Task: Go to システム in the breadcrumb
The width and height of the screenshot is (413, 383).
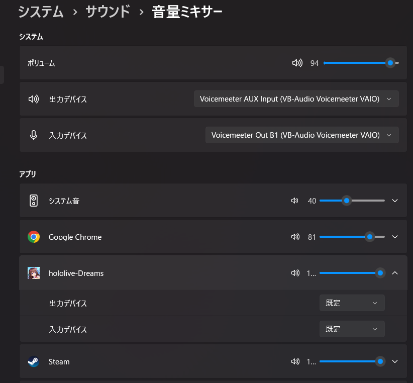Action: coord(41,12)
